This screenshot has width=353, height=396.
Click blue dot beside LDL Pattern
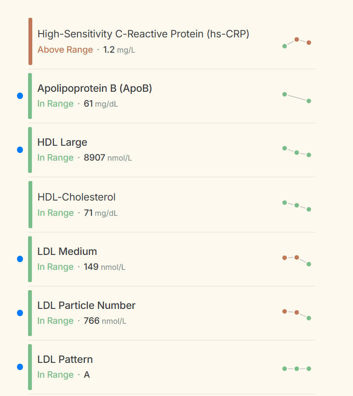pos(20,367)
